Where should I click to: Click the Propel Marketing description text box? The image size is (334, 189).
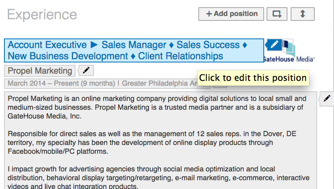161,141
